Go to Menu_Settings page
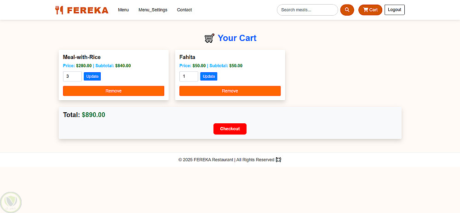Screen dimensions: 460x213 153,10
